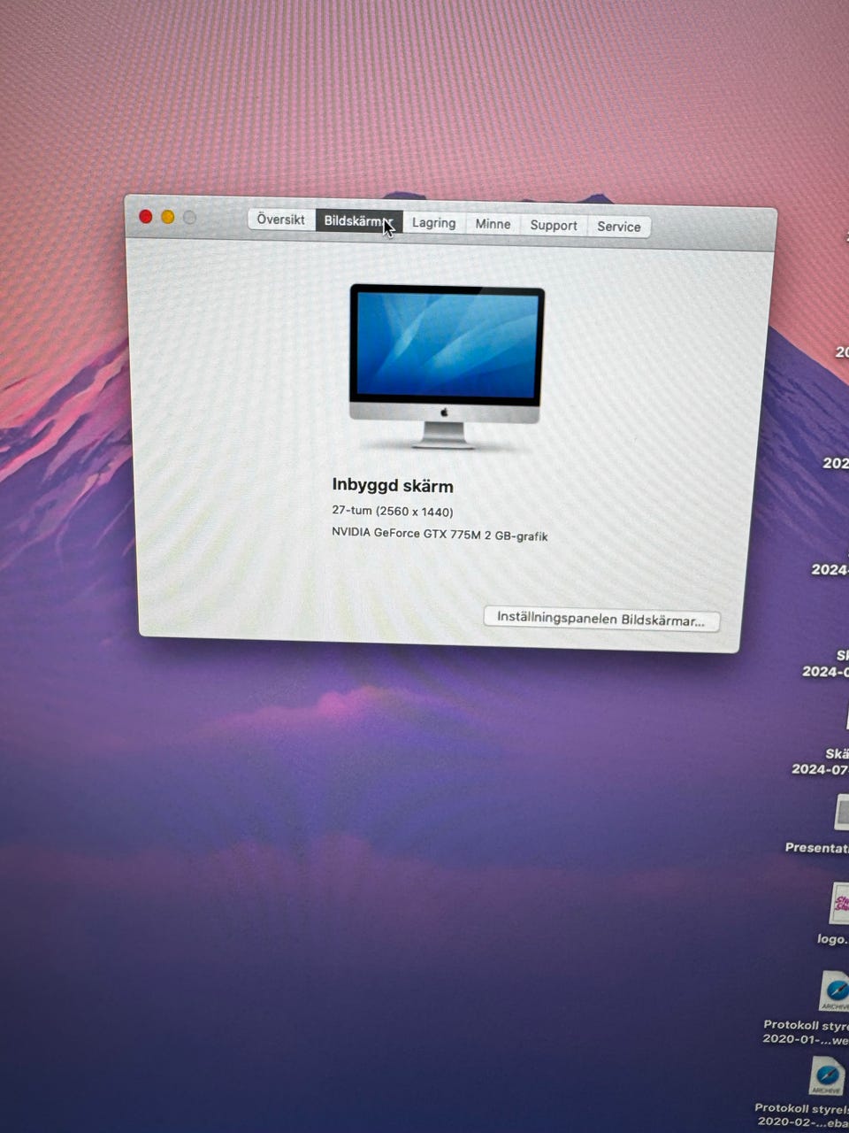This screenshot has width=849, height=1133.
Task: Click the NVIDIA GeForce GTX 775M text
Action: (440, 534)
